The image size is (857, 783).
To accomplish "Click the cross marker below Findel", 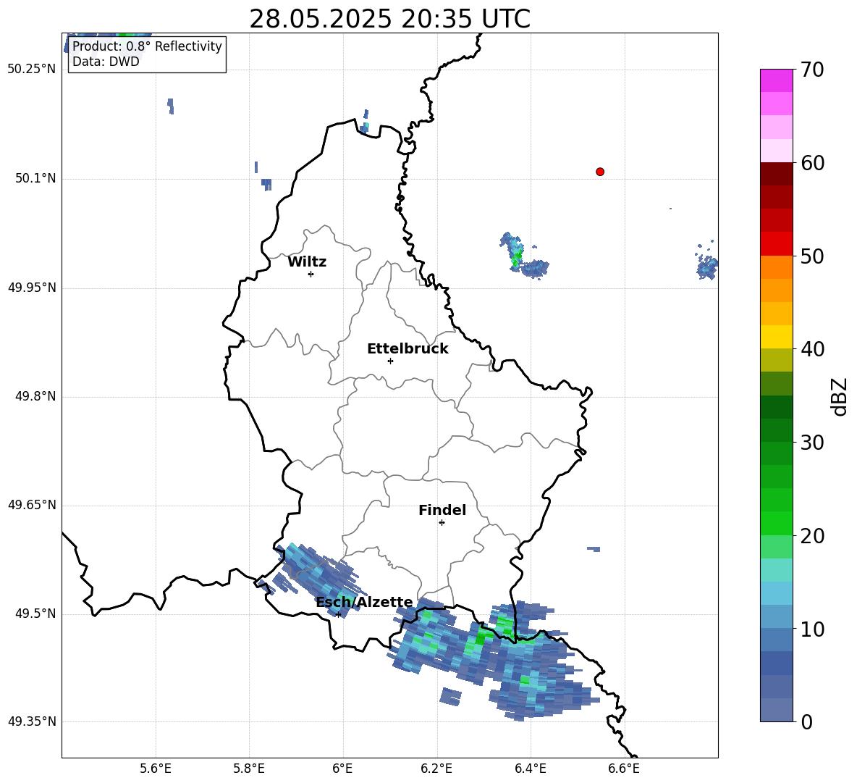I will pyautogui.click(x=442, y=523).
